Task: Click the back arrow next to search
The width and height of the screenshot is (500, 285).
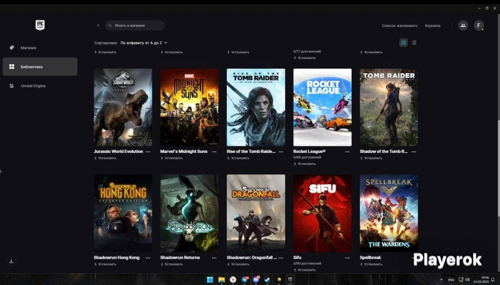Action: tap(98, 25)
